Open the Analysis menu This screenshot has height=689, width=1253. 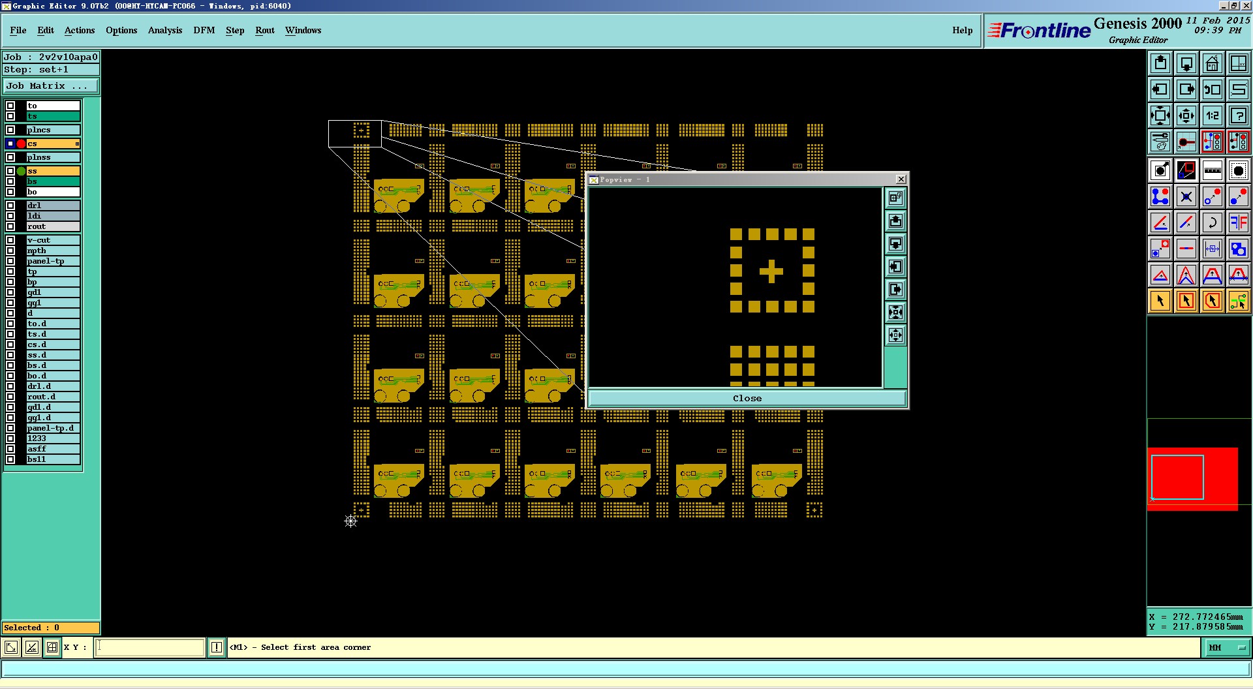(165, 30)
